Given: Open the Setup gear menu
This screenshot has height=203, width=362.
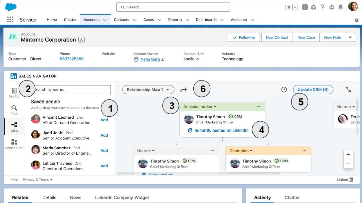Looking at the screenshot, I should click(x=332, y=7).
